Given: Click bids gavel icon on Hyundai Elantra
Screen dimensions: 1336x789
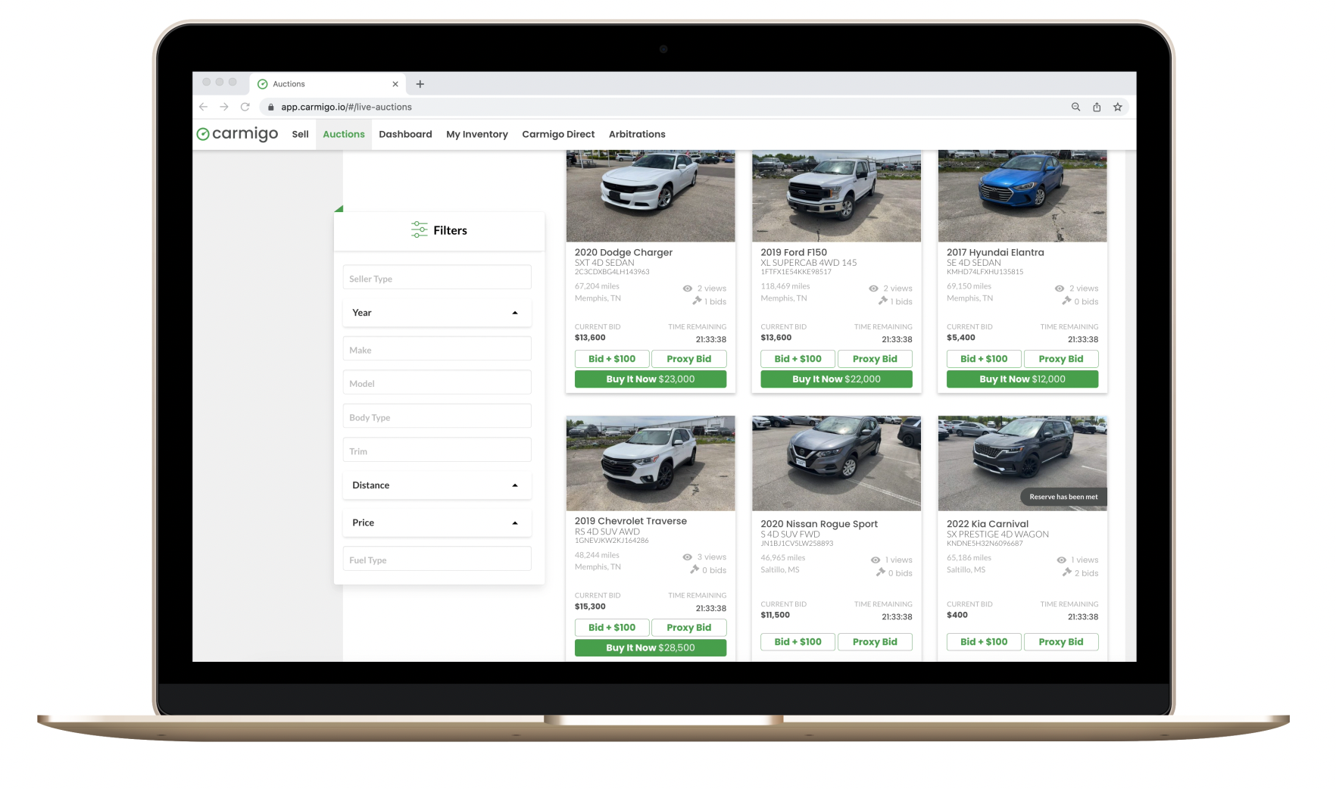Looking at the screenshot, I should (1066, 301).
